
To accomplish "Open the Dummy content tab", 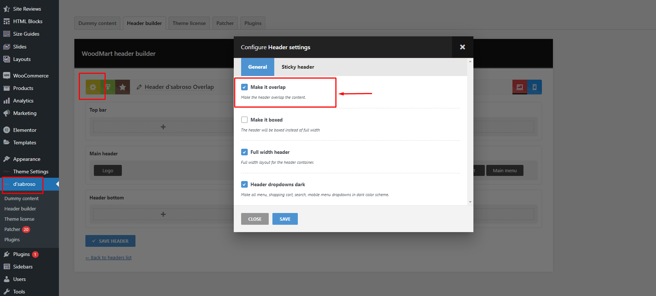I will coord(97,23).
